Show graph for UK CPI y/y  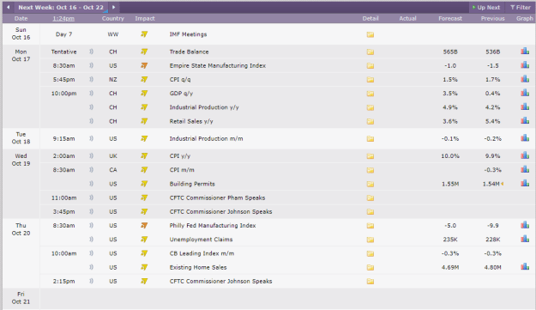pyautogui.click(x=525, y=155)
